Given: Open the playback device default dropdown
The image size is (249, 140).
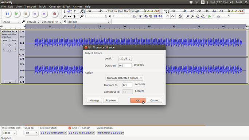Looking at the screenshot, I should point(89,22).
